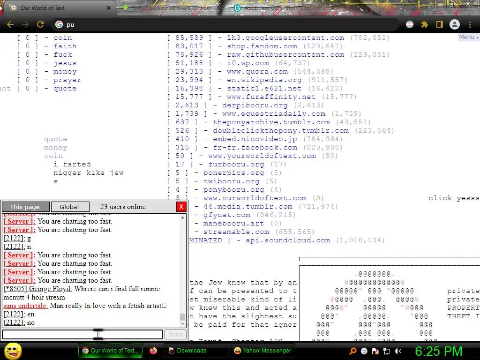Click the speaker volume tray icon
The height and width of the screenshot is (360, 480).
(x=398, y=351)
